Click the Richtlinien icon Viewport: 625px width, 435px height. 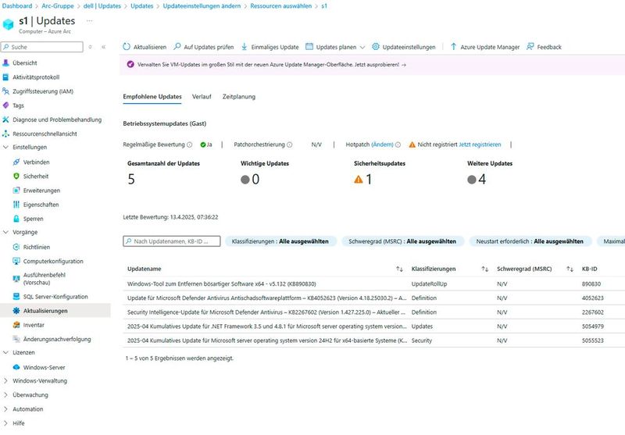point(16,247)
